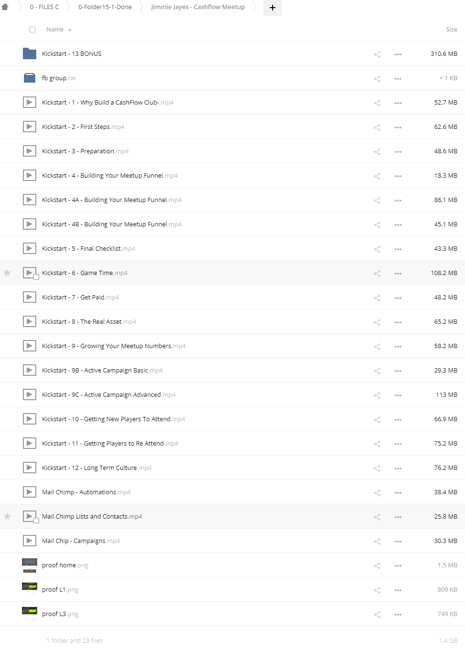Select checkbox for Mail Chimp Lists and Contacts
The image size is (465, 649).
pos(36,521)
